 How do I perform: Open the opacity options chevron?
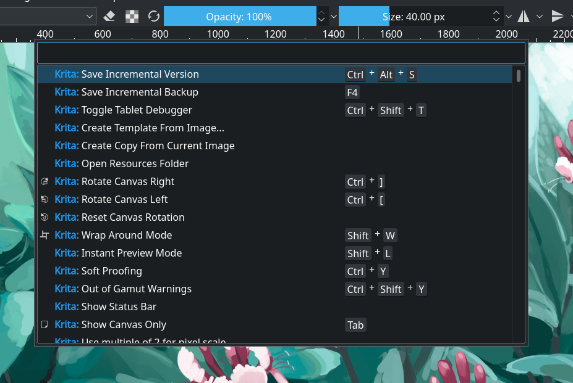tap(333, 15)
